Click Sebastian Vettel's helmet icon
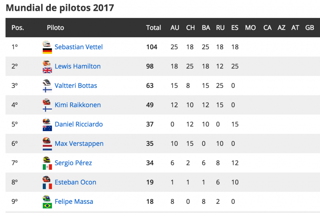The image size is (320, 213). pyautogui.click(x=46, y=44)
